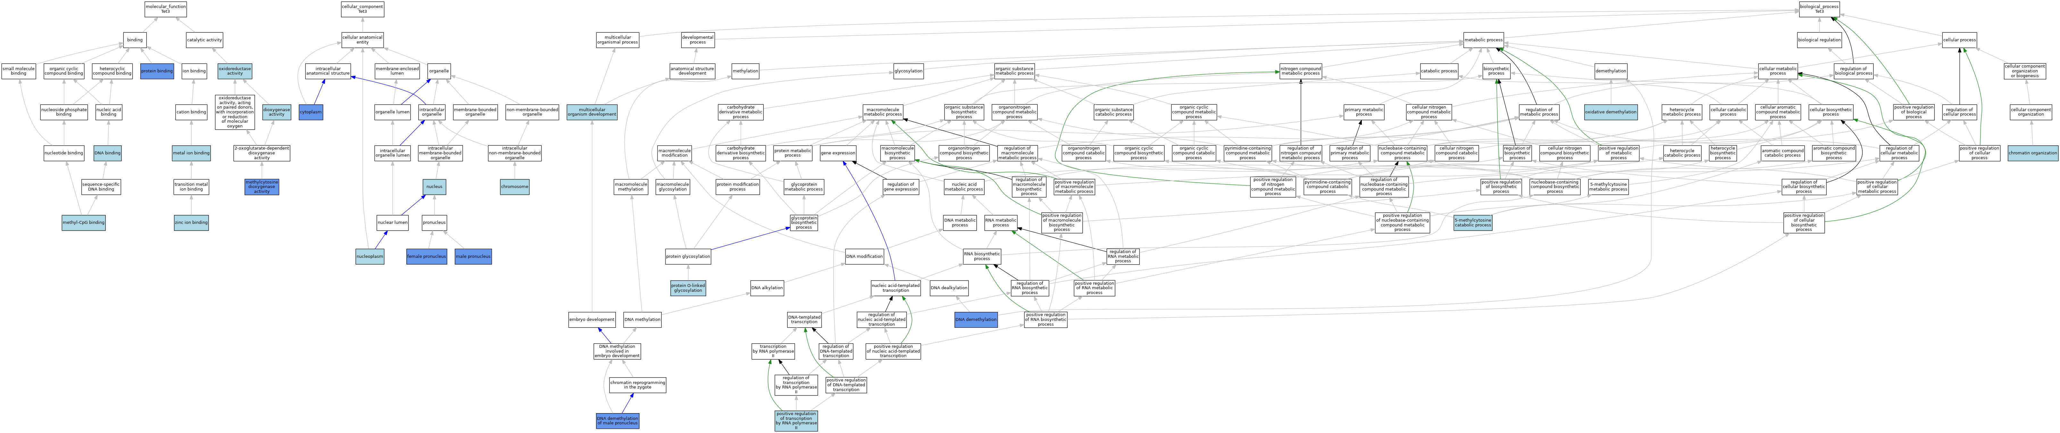The image size is (2060, 433).
Task: Select '5-methylcytosine catabolic process' node
Action: [x=1472, y=223]
